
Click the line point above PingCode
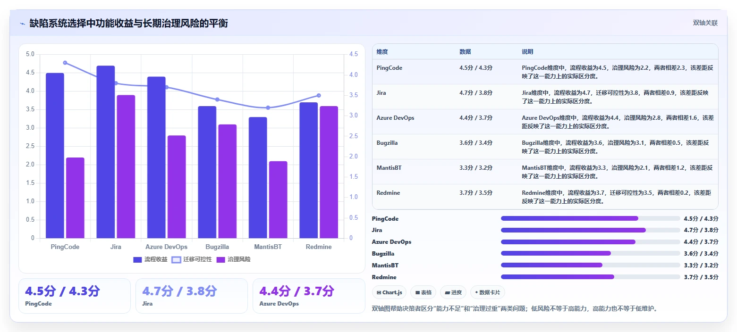(65, 63)
